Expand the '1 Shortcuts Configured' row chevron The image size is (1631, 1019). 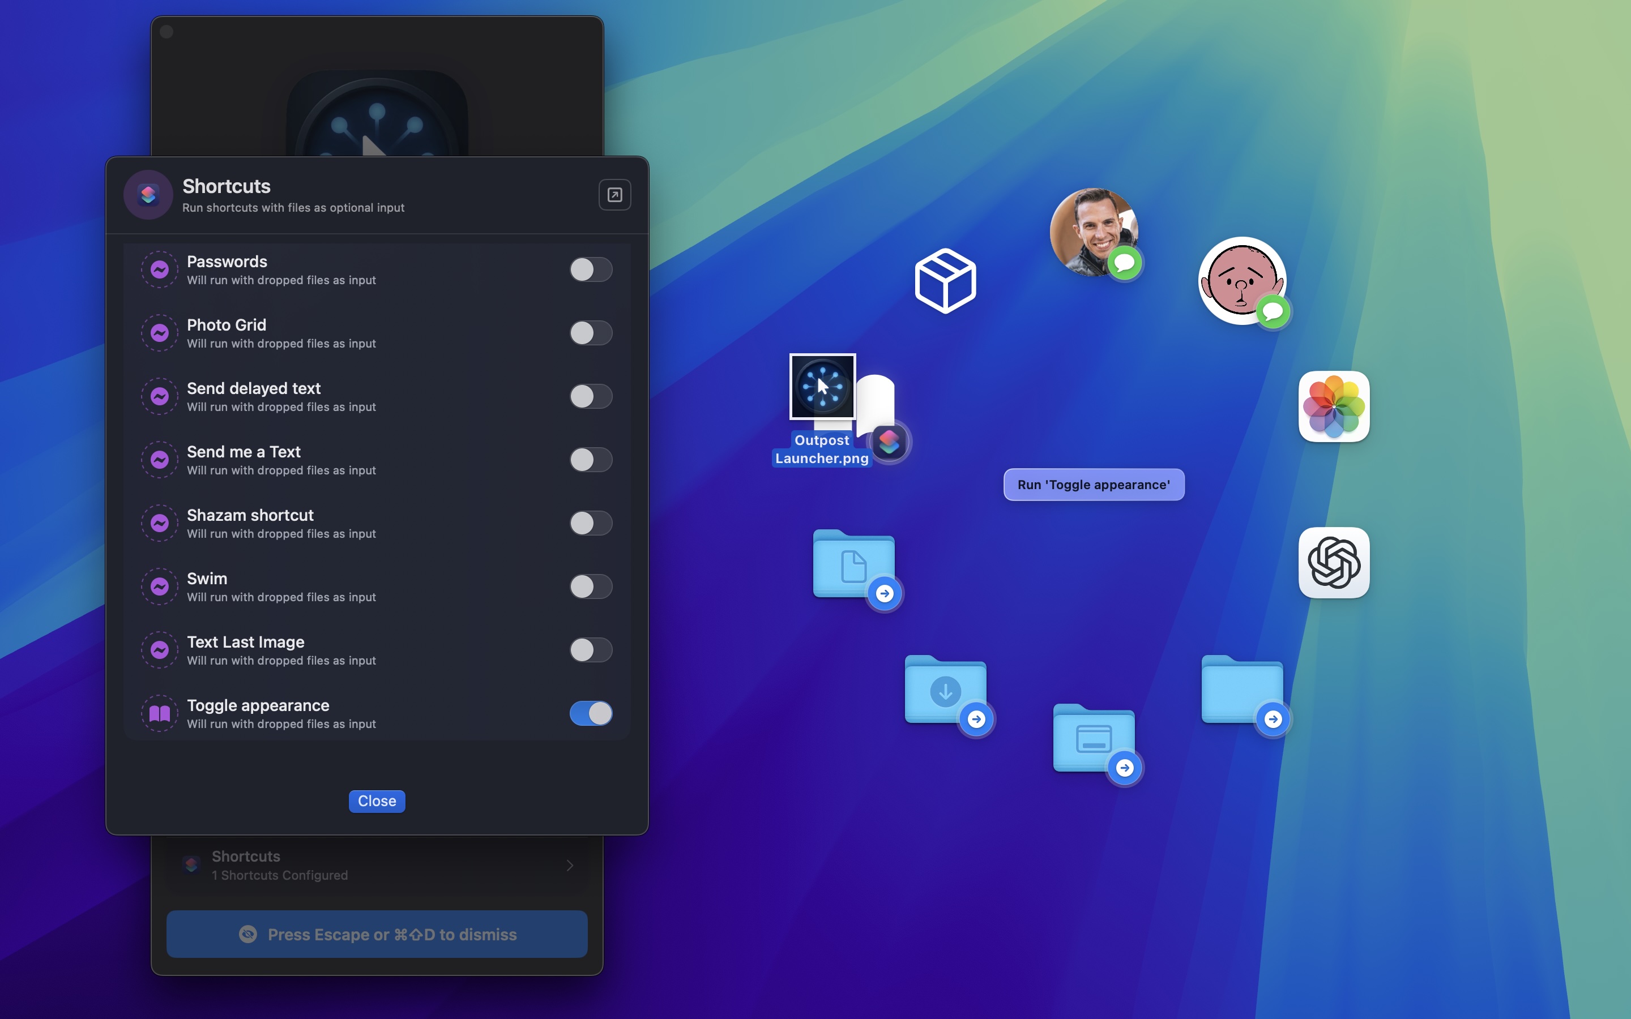pos(569,866)
